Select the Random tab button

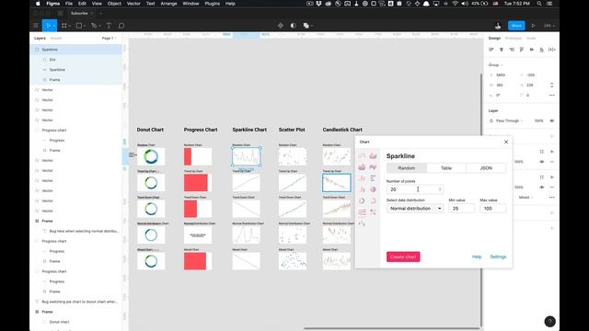coord(407,168)
